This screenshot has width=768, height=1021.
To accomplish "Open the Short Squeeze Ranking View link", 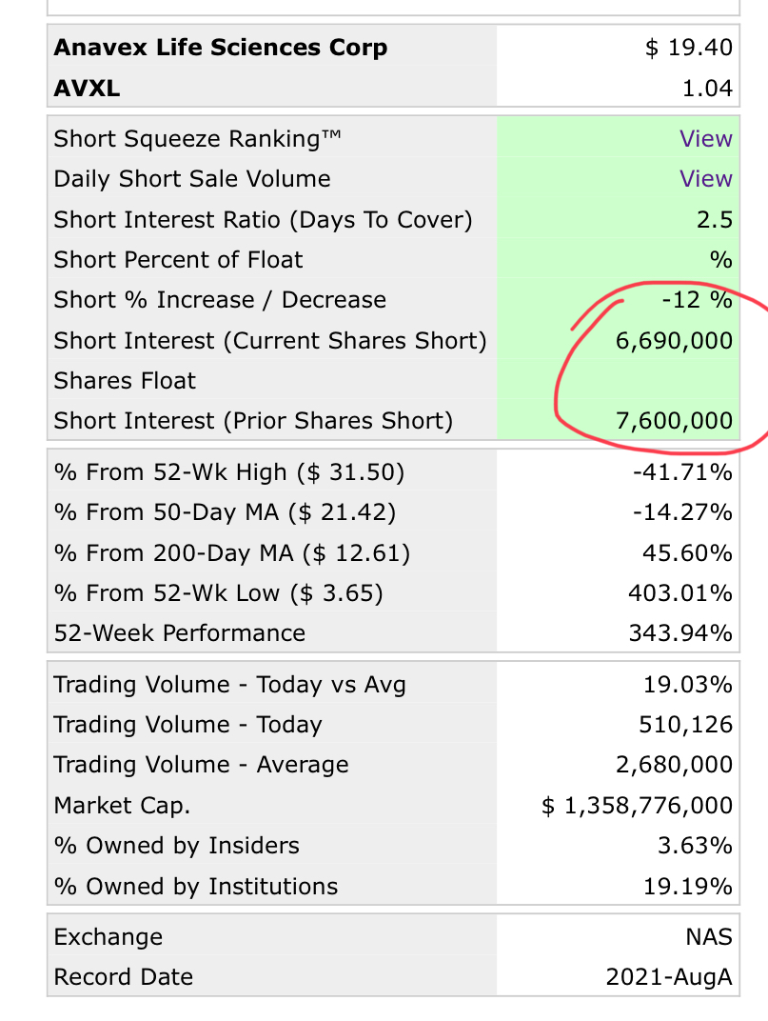I will tap(706, 139).
